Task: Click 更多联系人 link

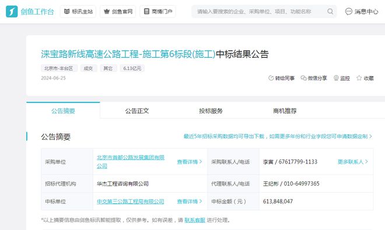Action: click(352, 162)
